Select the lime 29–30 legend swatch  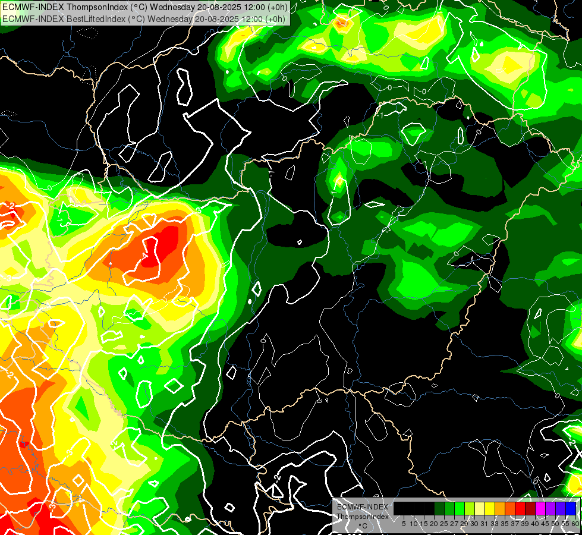click(470, 508)
